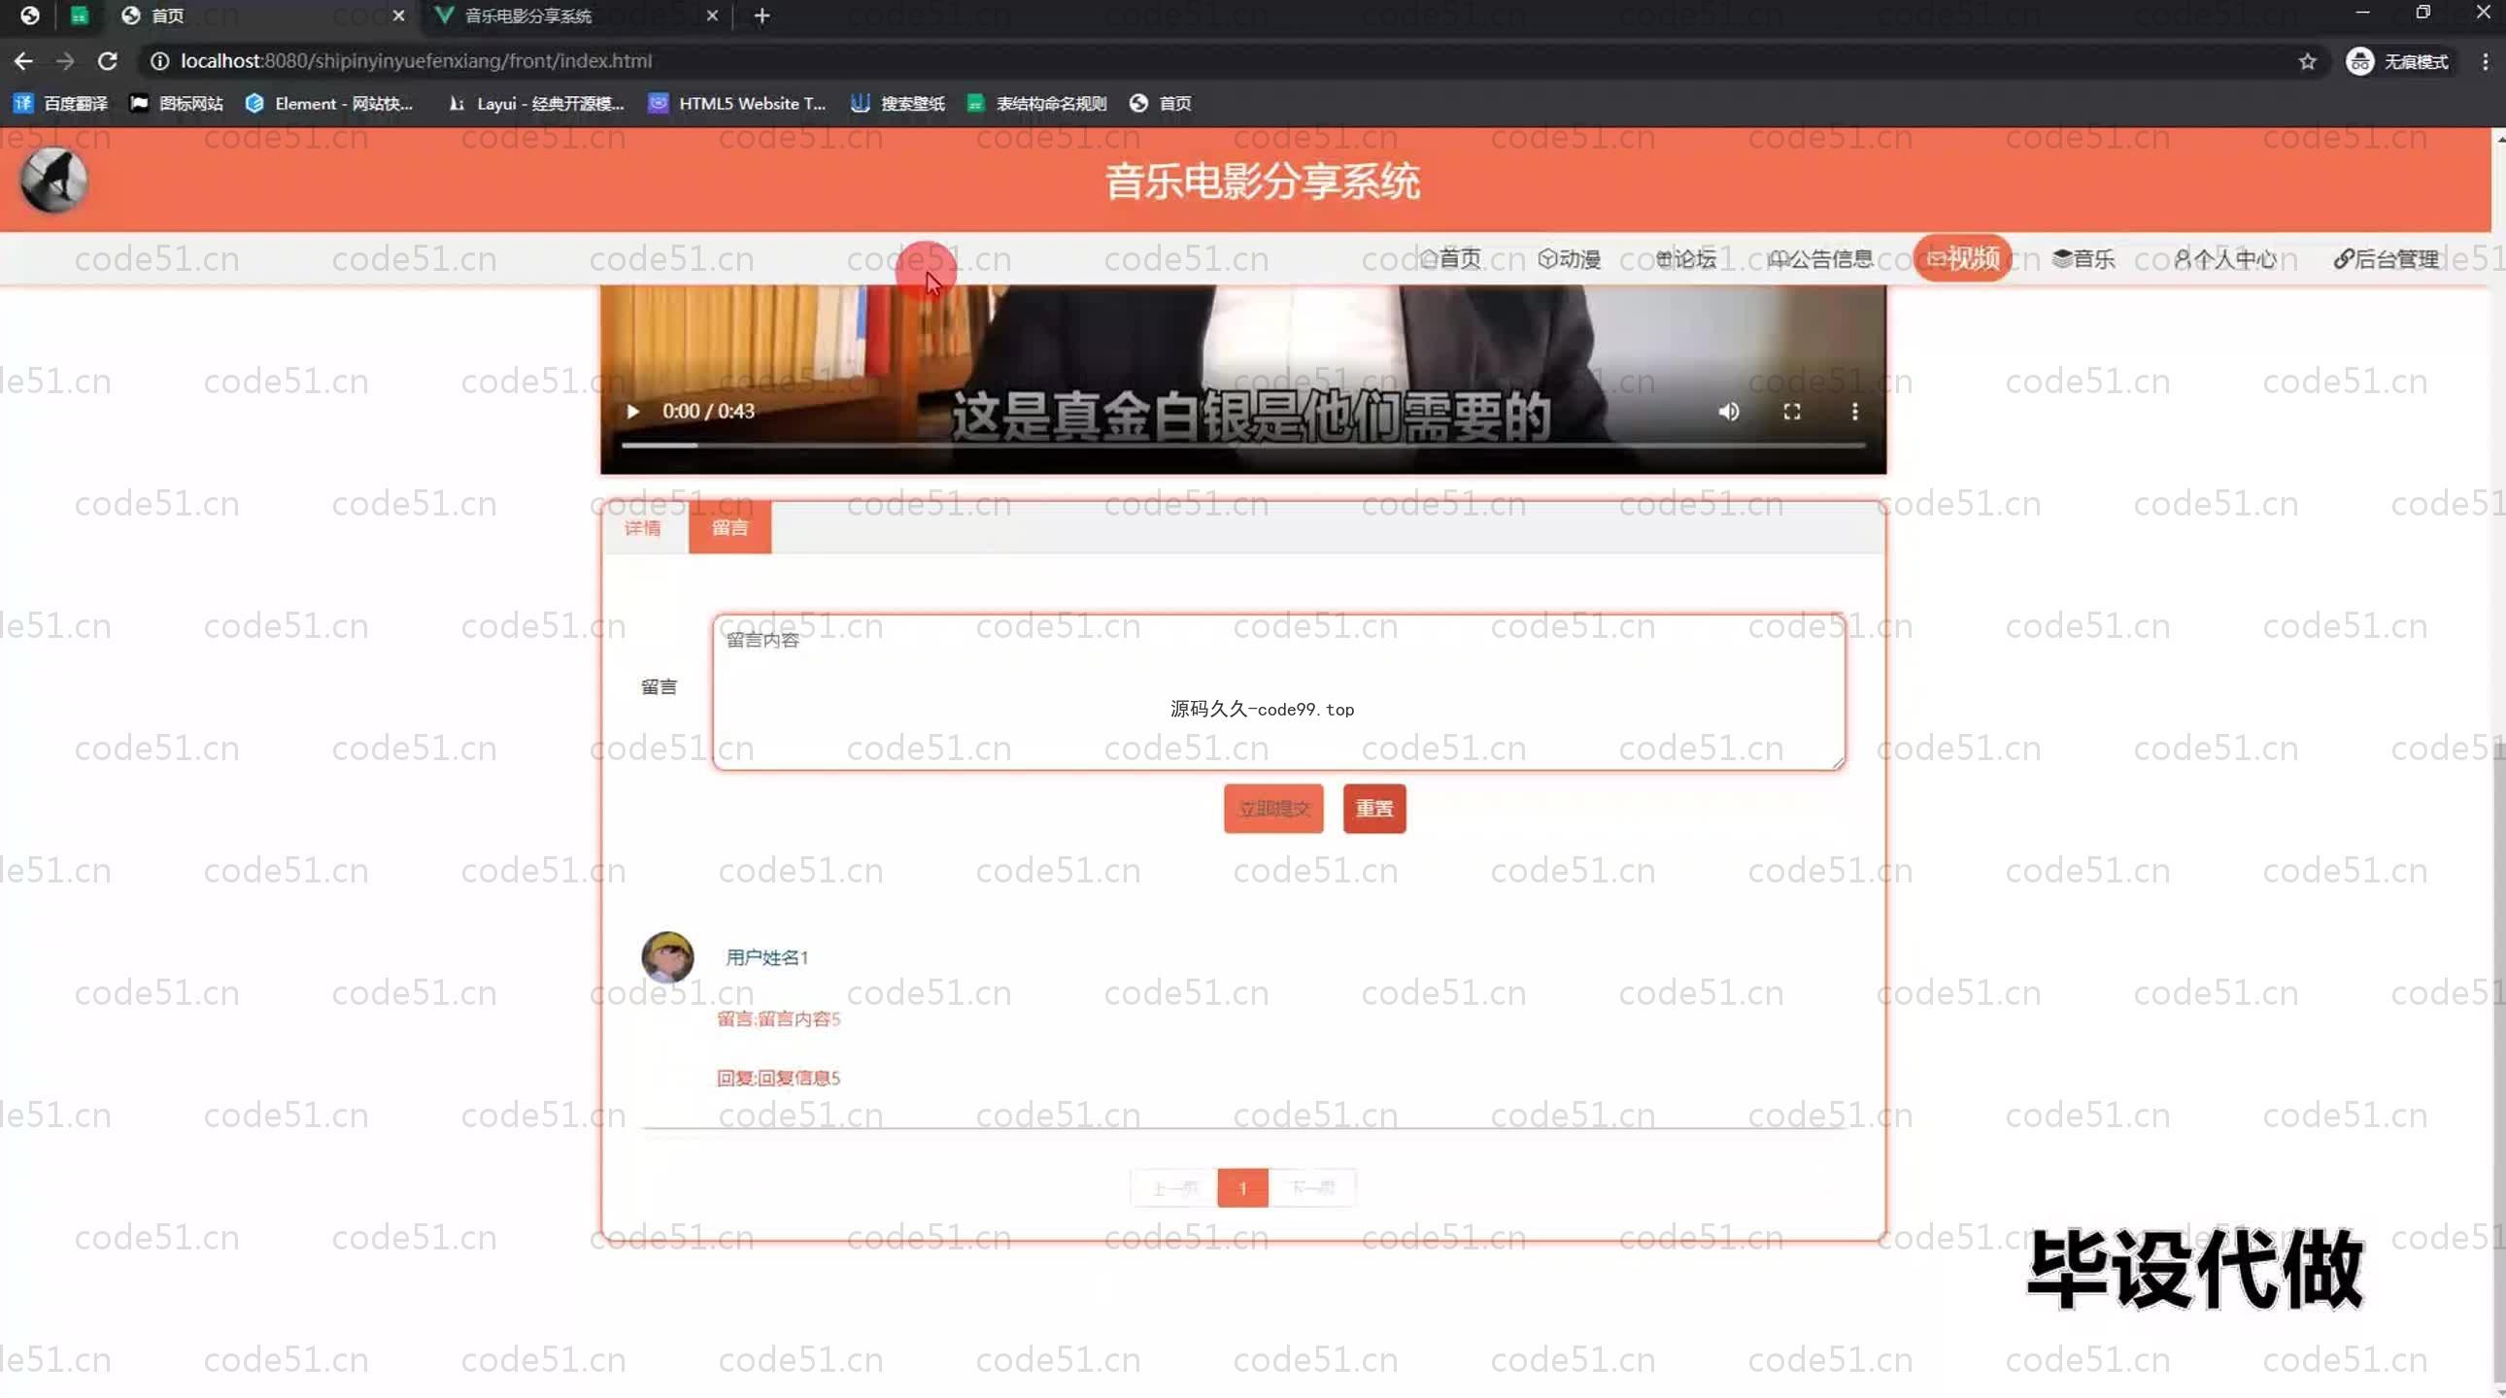Play the video
2506x1398 pixels.
pos(632,412)
